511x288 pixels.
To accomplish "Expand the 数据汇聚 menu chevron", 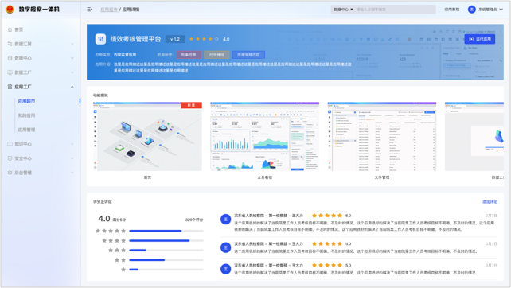I will pyautogui.click(x=72, y=44).
